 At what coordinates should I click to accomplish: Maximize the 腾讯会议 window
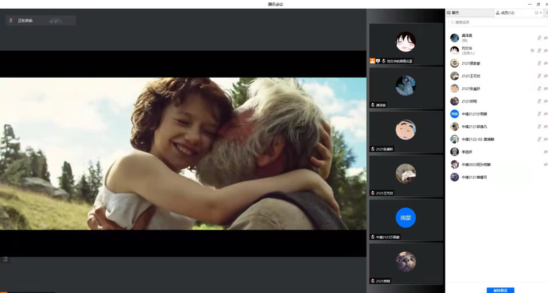(x=537, y=4)
